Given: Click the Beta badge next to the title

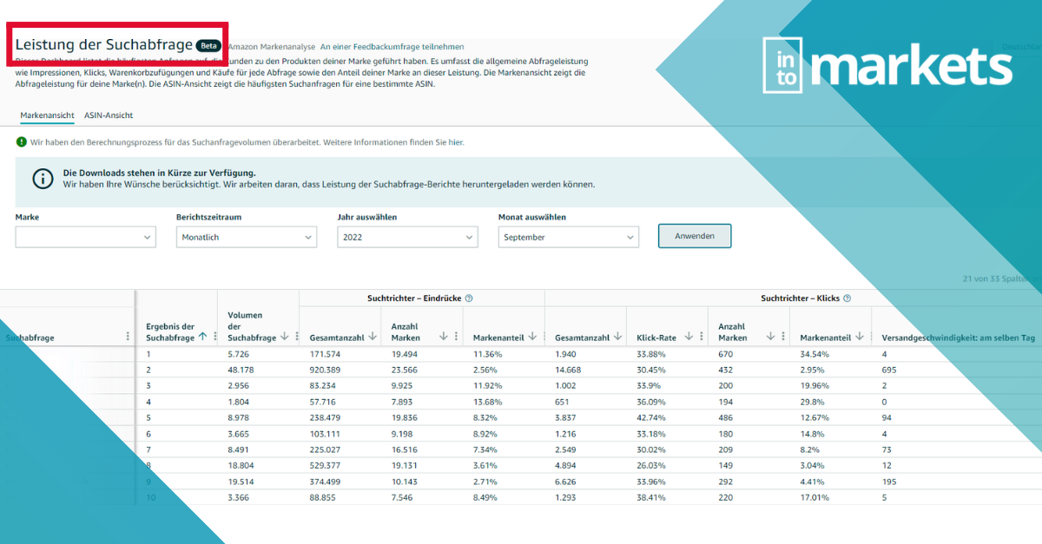Looking at the screenshot, I should [208, 45].
